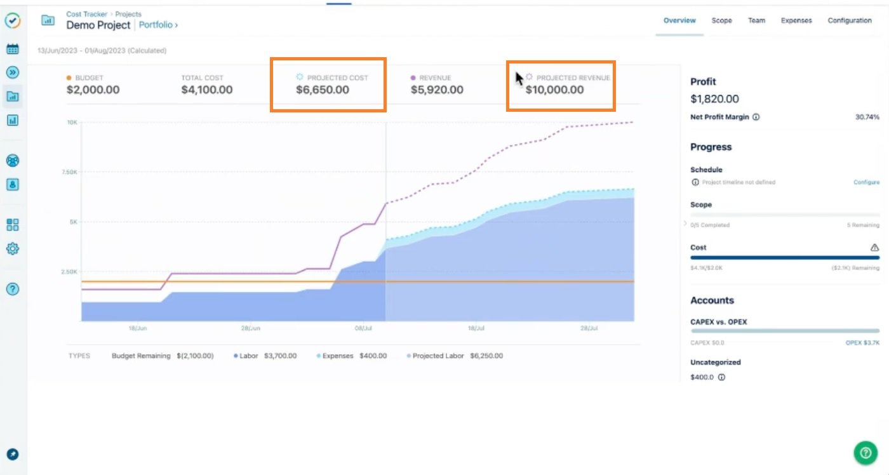Viewport: 889px width, 475px height.
Task: Click the Budget $2,000.00 value
Action: 93,90
